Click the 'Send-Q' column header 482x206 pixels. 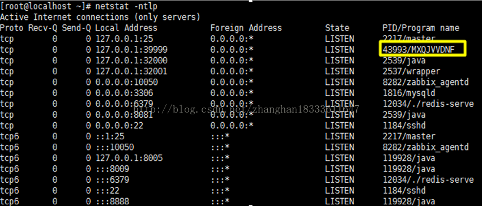(x=76, y=28)
